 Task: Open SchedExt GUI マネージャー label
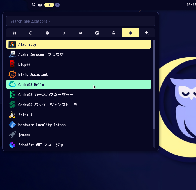click(43, 145)
